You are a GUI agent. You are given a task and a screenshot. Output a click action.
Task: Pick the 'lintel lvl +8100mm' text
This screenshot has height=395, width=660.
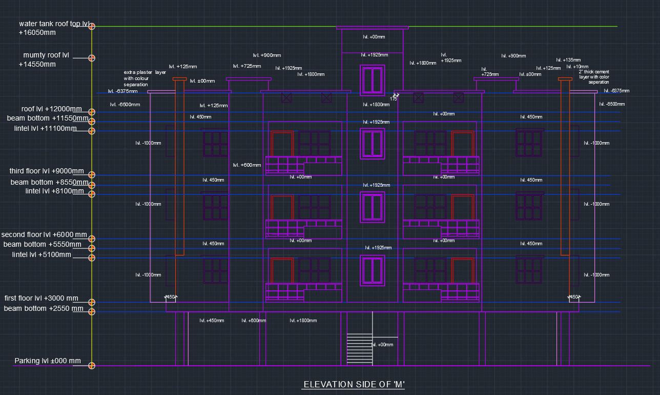pyautogui.click(x=55, y=191)
